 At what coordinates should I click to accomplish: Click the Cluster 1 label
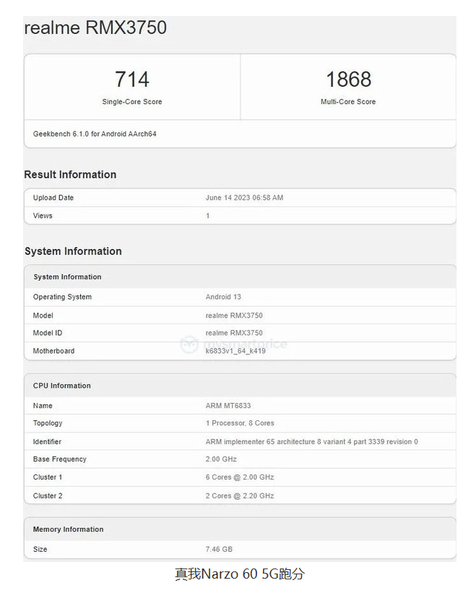click(48, 477)
